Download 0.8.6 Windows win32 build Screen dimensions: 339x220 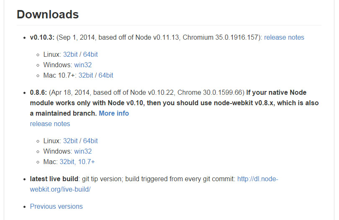(x=83, y=151)
